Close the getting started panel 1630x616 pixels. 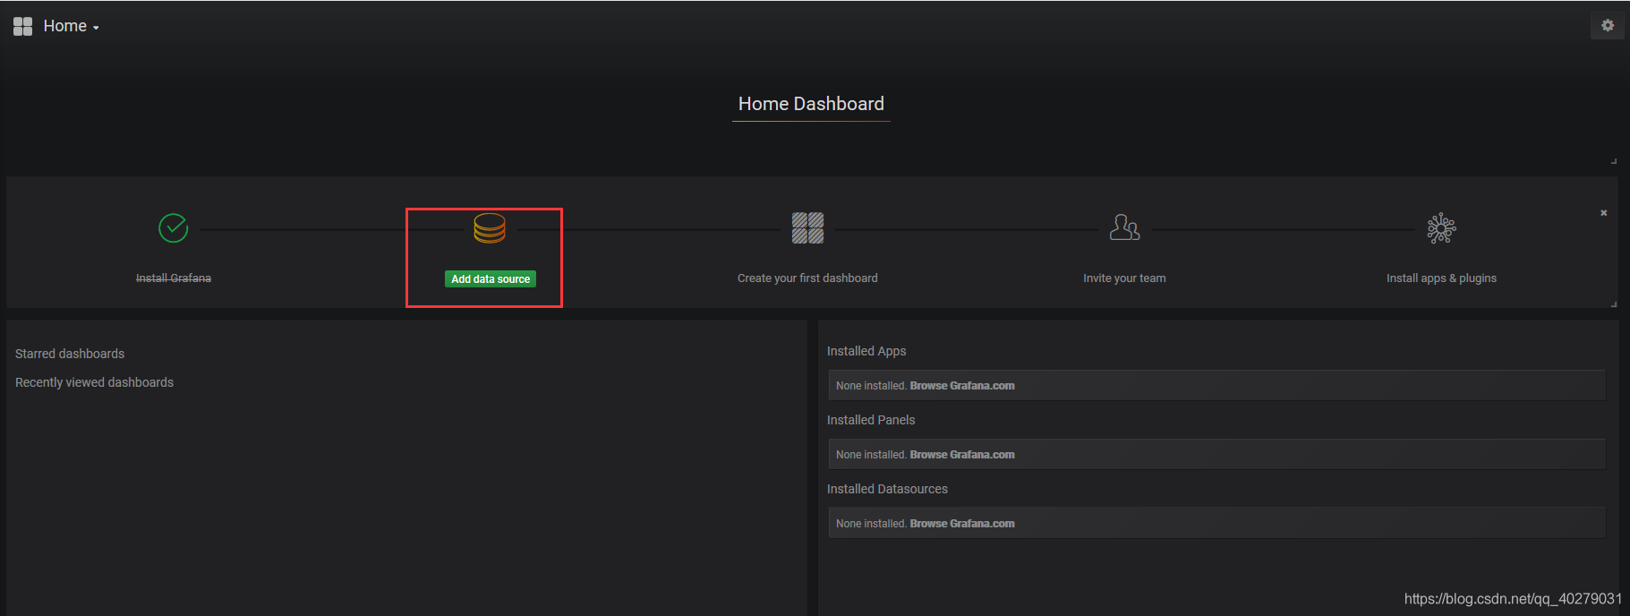pyautogui.click(x=1603, y=213)
